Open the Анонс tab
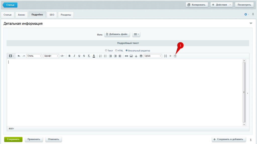 point(21,15)
